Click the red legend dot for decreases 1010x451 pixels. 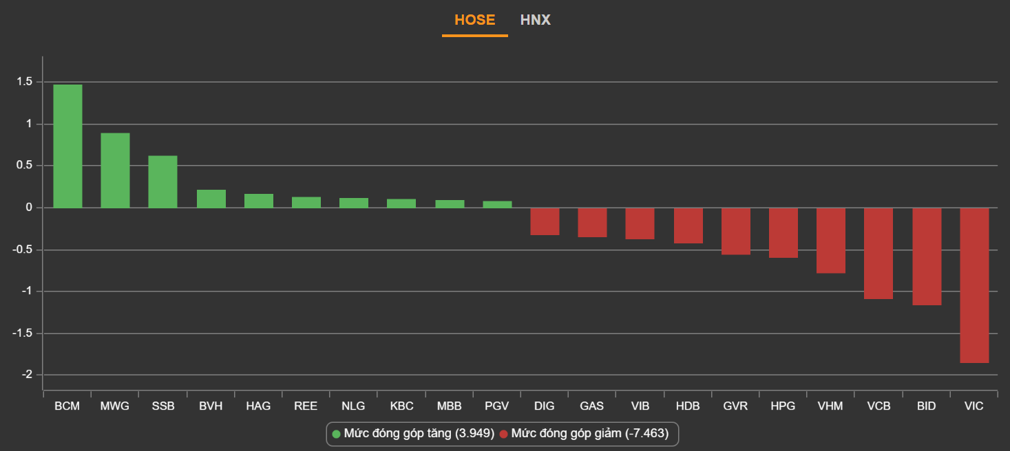(x=503, y=434)
